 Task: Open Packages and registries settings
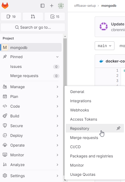95,156
